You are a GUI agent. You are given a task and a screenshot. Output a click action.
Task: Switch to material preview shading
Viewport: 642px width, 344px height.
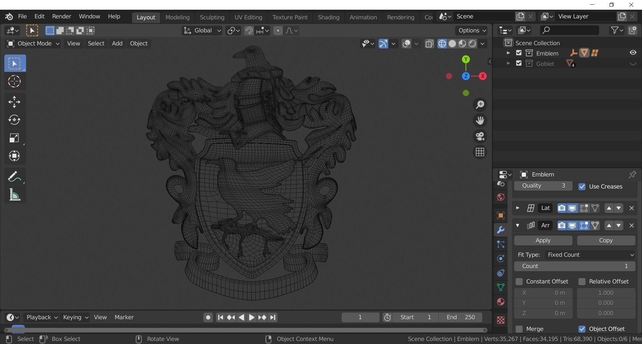[x=462, y=44]
